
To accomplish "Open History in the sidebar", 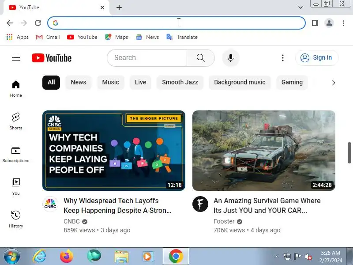I will (x=16, y=220).
